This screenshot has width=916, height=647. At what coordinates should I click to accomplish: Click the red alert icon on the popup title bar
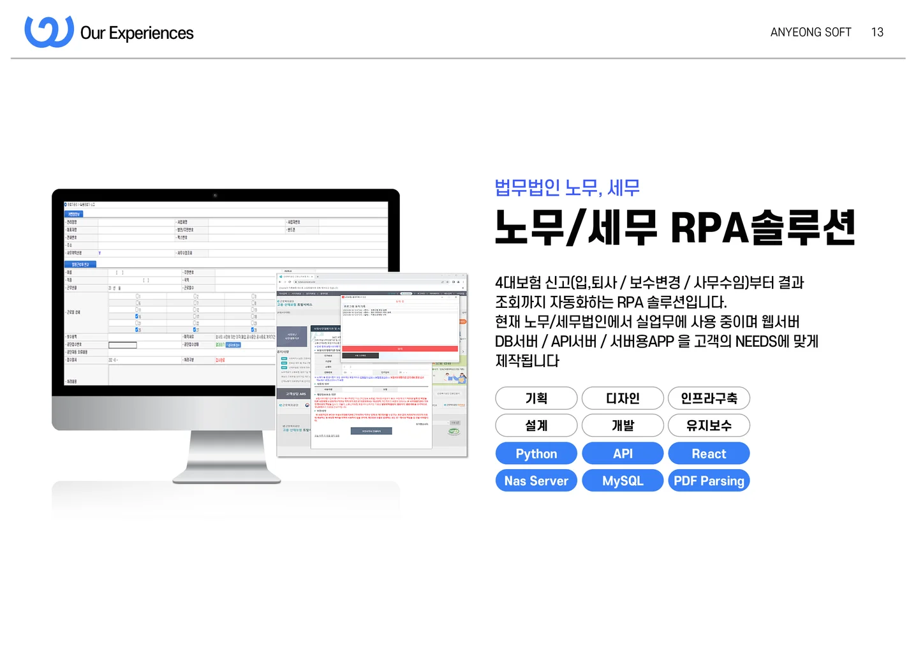click(343, 297)
